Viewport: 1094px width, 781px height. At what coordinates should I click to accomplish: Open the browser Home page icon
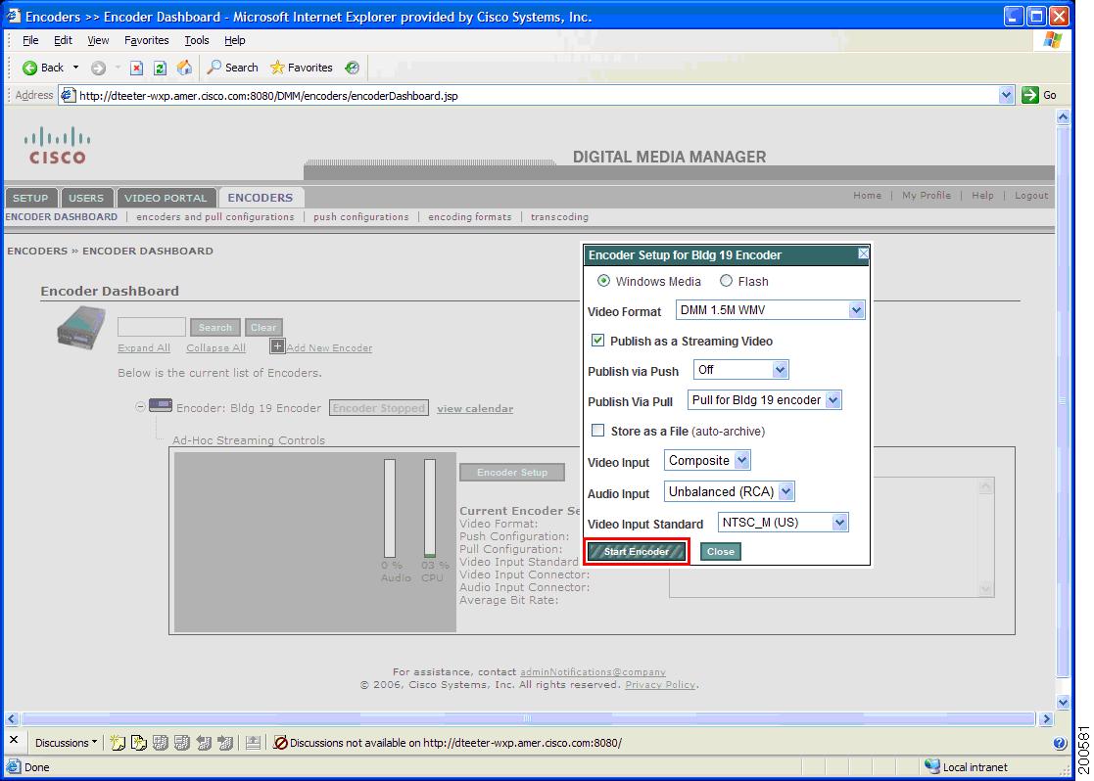pyautogui.click(x=185, y=68)
